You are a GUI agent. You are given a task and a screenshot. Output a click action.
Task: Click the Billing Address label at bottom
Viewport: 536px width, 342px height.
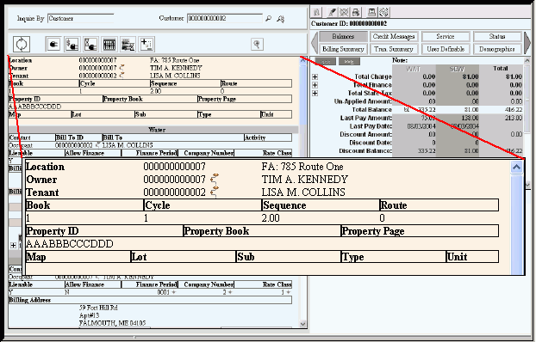30,300
